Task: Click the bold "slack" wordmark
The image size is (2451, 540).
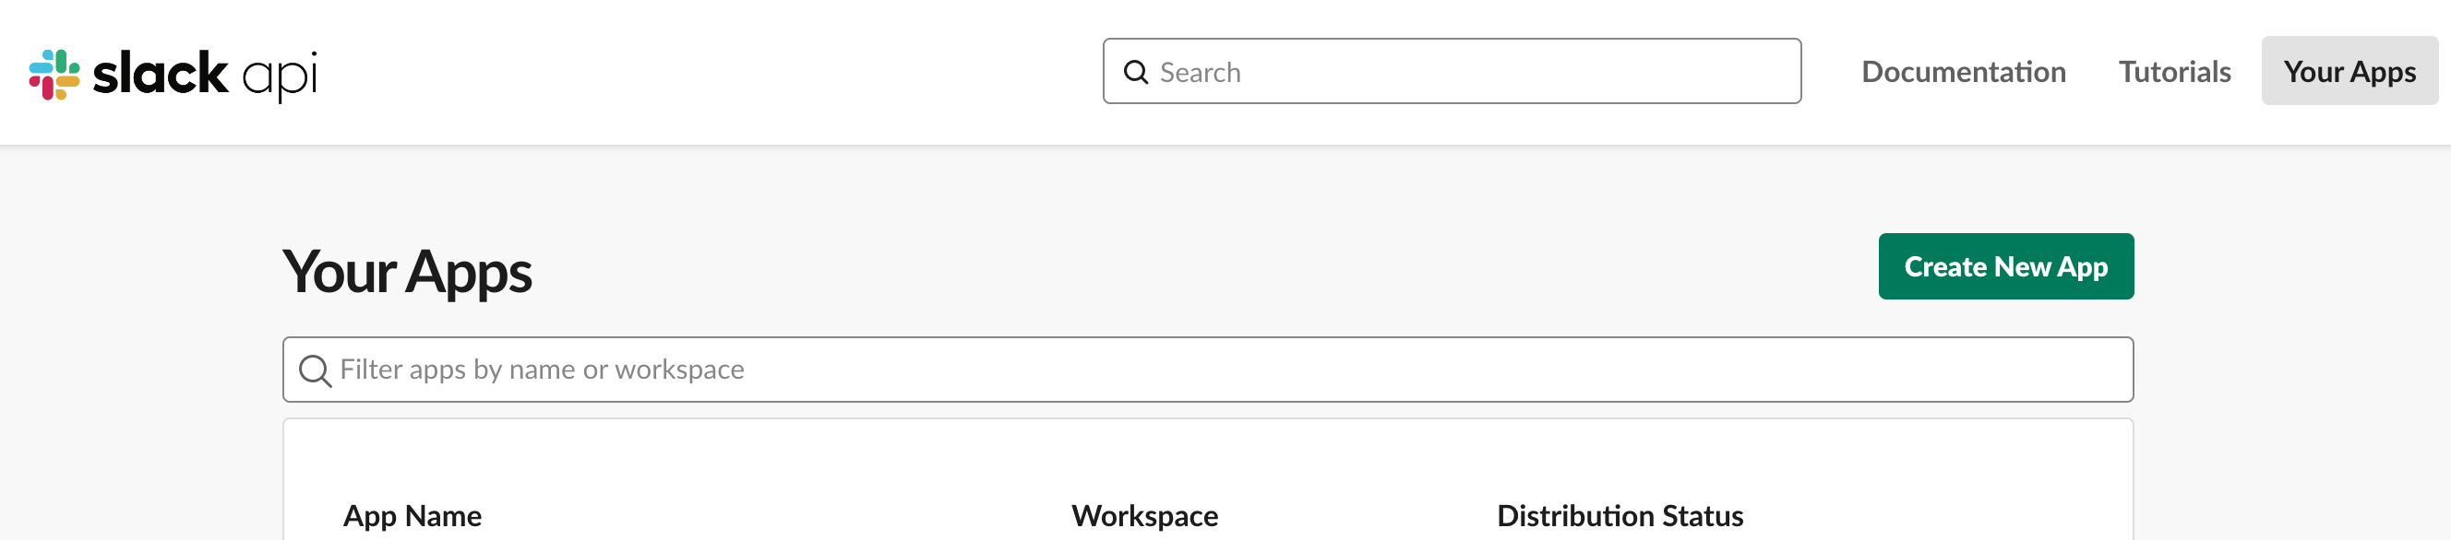Action: click(160, 73)
